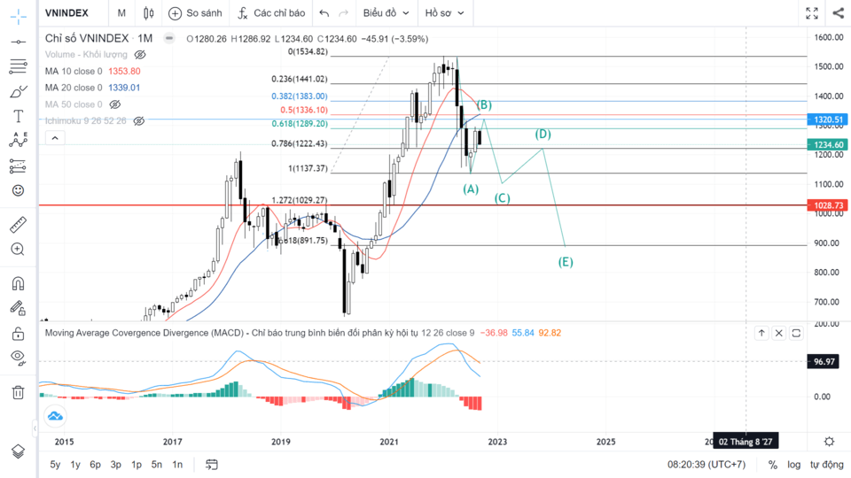
Task: Collapse the indicator legend chevron
Action: pyautogui.click(x=55, y=138)
